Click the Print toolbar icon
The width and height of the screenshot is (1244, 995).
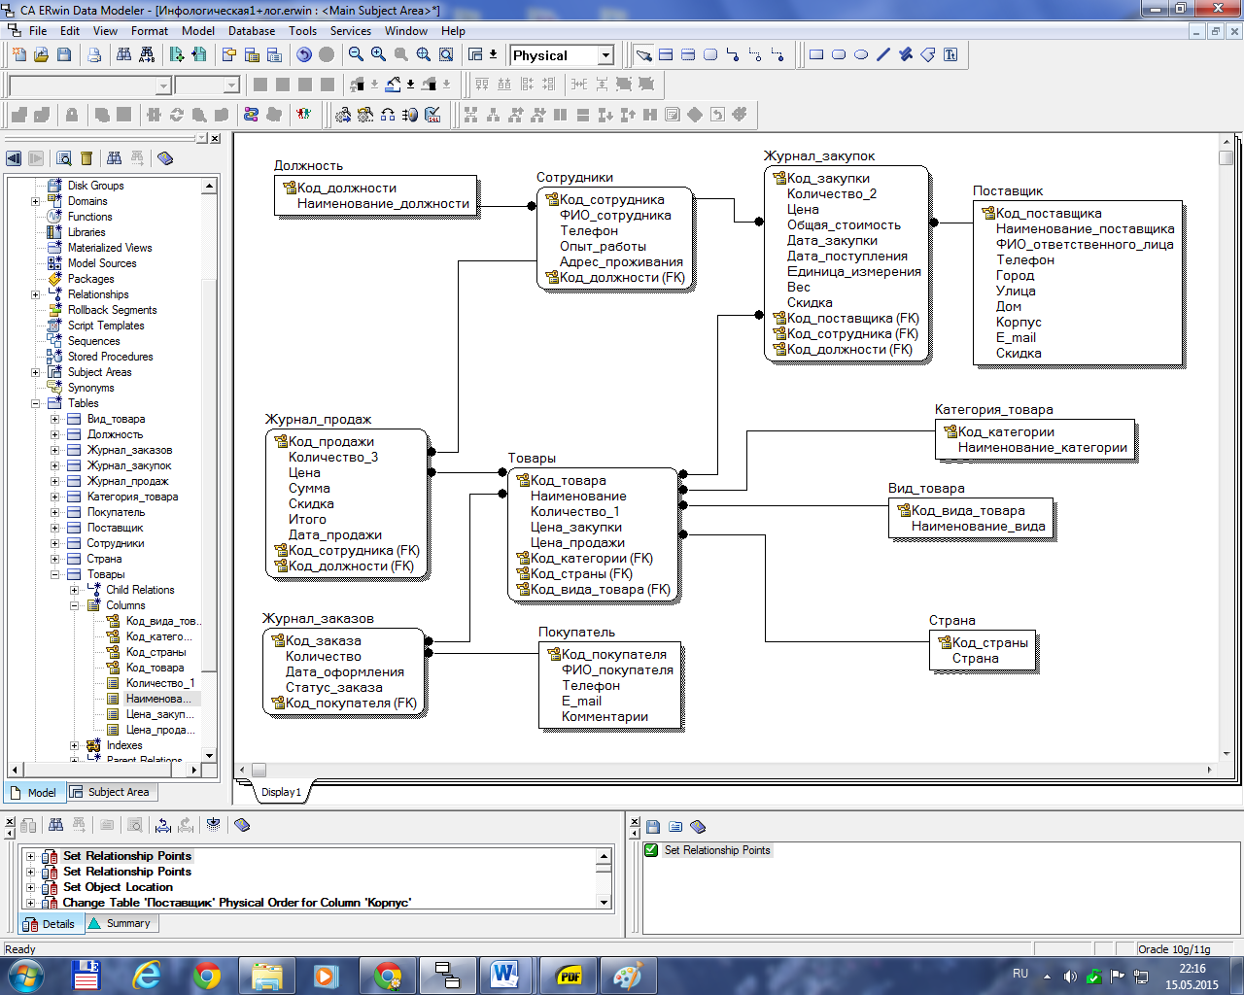(x=94, y=55)
